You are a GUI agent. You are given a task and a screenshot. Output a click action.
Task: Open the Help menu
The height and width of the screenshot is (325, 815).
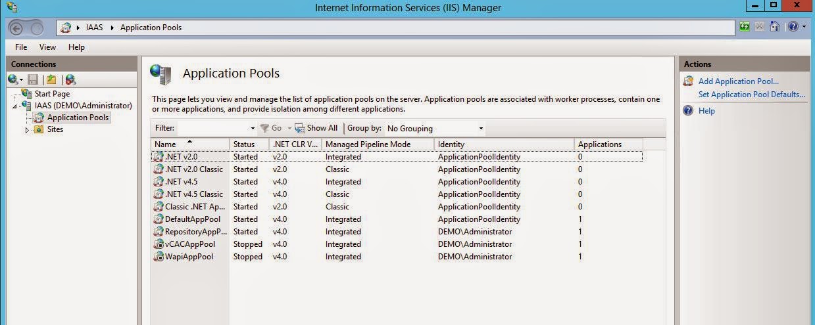pyautogui.click(x=76, y=47)
